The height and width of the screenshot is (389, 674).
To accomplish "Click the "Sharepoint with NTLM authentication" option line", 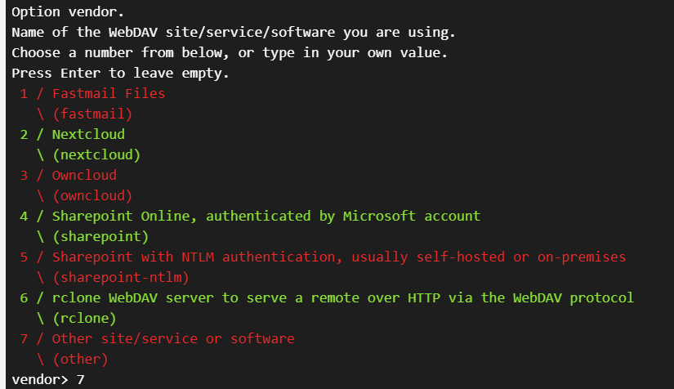I will pos(338,257).
